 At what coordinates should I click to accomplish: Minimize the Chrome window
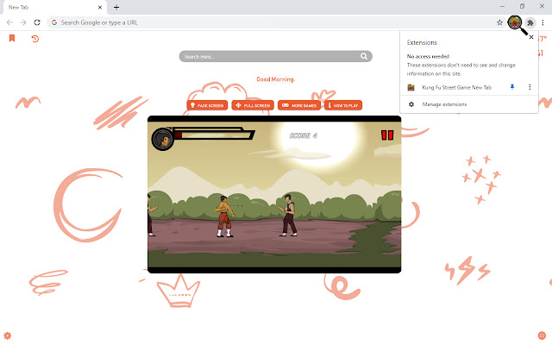[502, 6]
